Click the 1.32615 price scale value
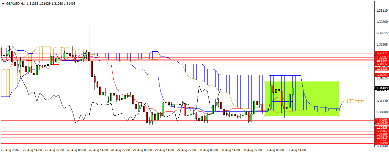 click(381, 33)
